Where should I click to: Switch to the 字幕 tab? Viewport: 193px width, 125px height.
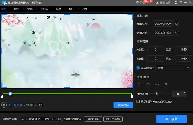point(30,9)
